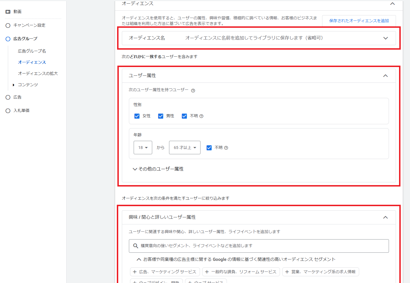Go to 入札単価 step in sidebar
The image size is (410, 283).
pyautogui.click(x=22, y=111)
